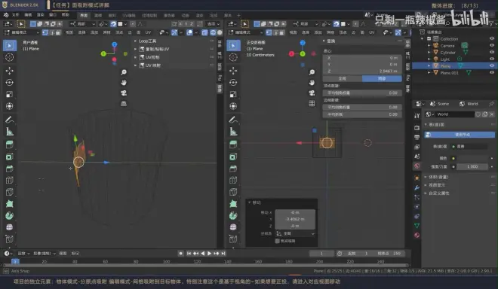Adjust the world Strength value slider
498x289 pixels.
tap(472, 166)
